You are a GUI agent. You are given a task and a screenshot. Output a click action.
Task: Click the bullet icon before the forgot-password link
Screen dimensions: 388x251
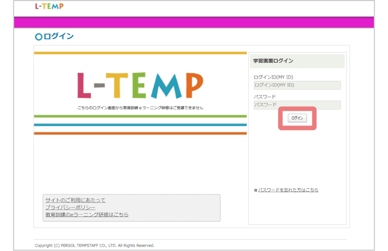(256, 190)
